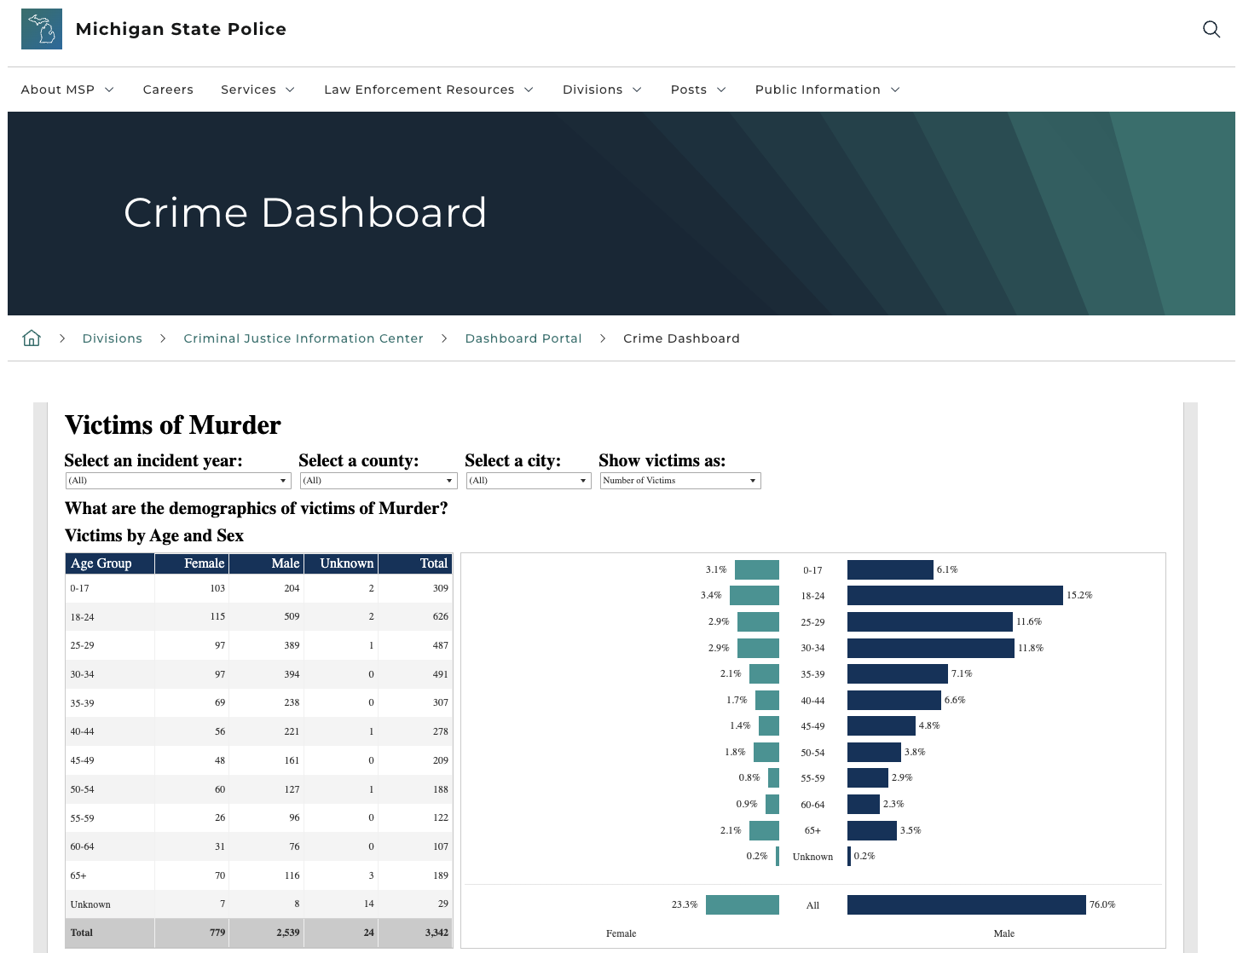Open the county selection dropdown
1243x953 pixels.
(x=449, y=480)
